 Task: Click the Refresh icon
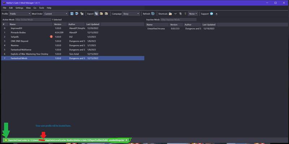153,14
